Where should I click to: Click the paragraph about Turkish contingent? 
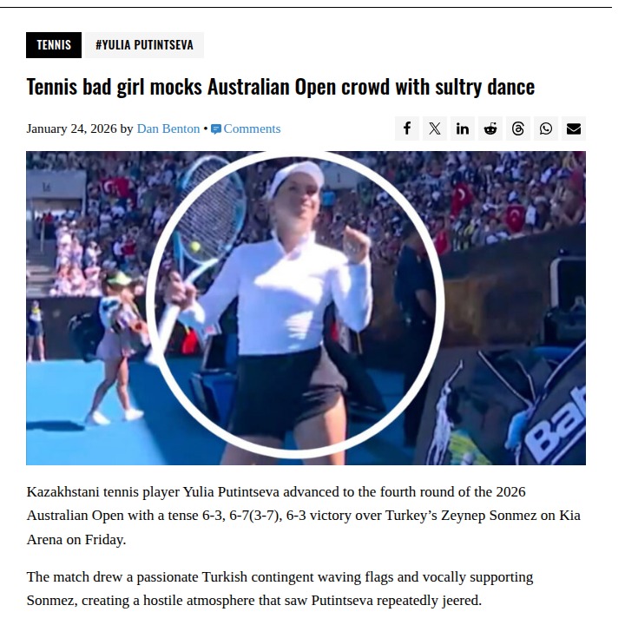(280, 589)
